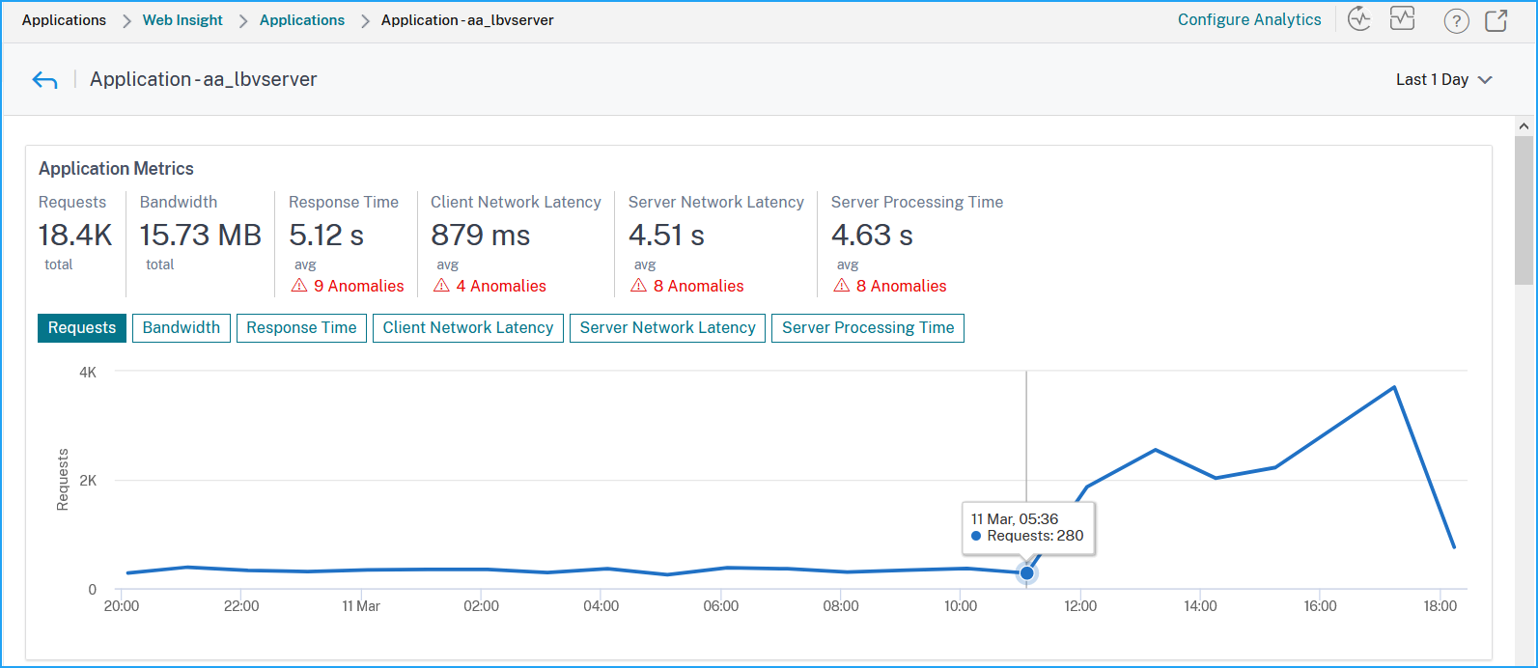The image size is (1538, 668).
Task: Click the export arrow icon
Action: pyautogui.click(x=1496, y=20)
